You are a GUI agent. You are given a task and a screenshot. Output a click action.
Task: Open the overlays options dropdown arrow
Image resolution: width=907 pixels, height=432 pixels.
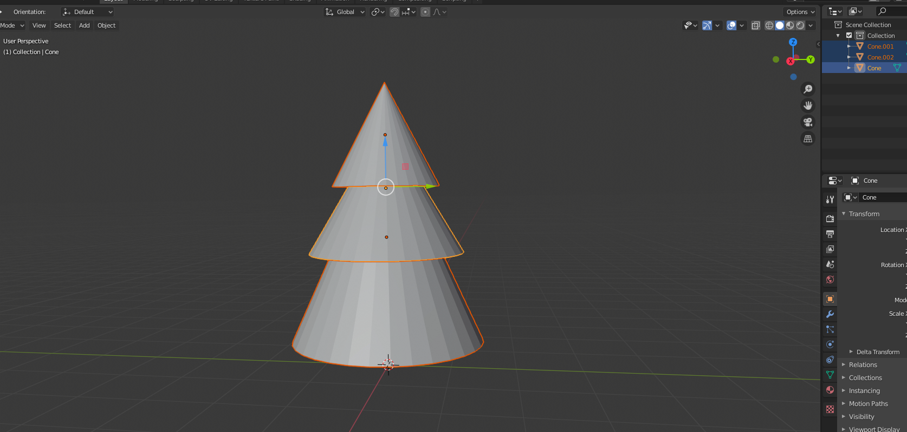pyautogui.click(x=742, y=25)
